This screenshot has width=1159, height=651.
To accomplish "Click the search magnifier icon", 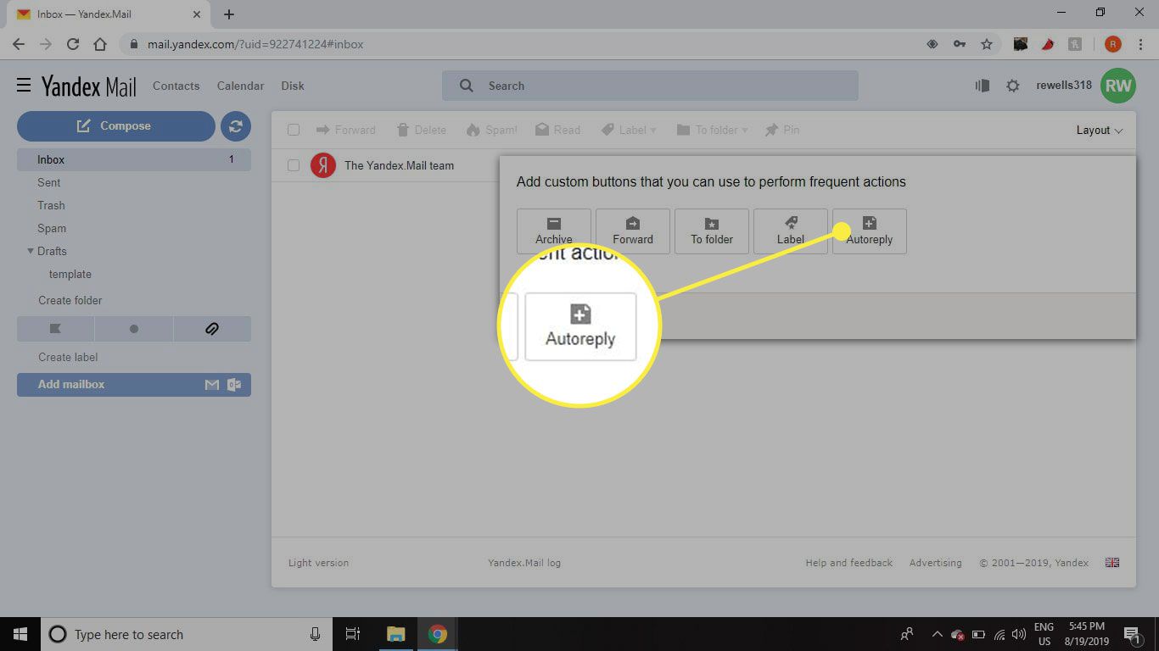I will (466, 86).
